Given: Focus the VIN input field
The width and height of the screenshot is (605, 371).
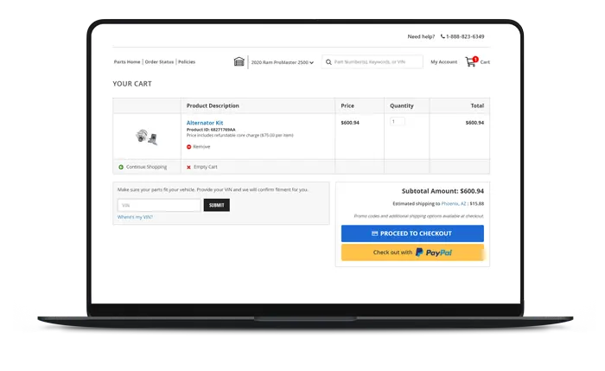Looking at the screenshot, I should tap(158, 205).
